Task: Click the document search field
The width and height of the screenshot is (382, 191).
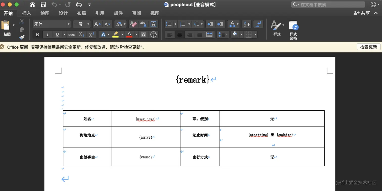Action: [328, 5]
